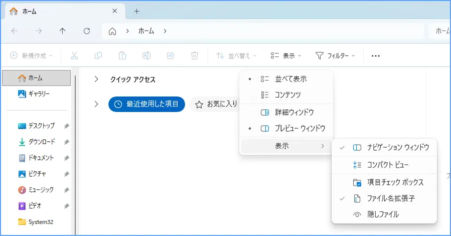451x236 pixels.
Task: Select お気に入り filter button
Action: click(215, 104)
